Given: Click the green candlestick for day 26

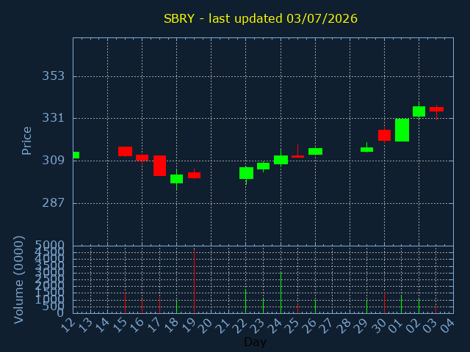Looking at the screenshot, I should (x=315, y=152).
